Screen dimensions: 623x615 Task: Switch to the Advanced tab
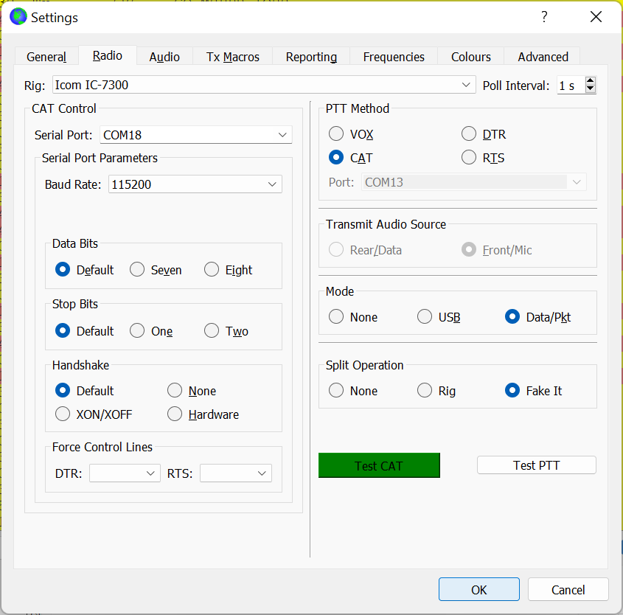[x=543, y=57]
